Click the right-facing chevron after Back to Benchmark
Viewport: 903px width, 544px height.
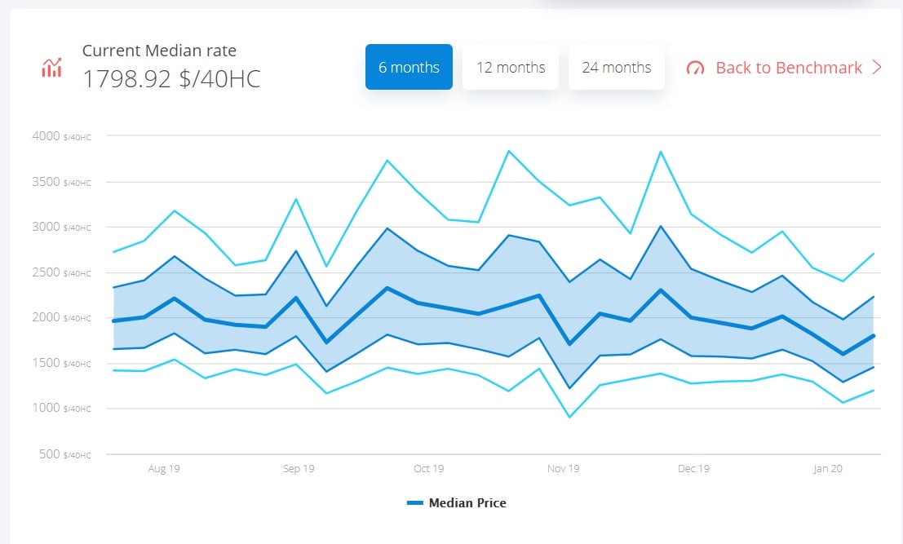click(x=877, y=69)
